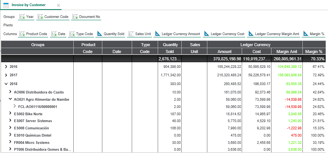The height and width of the screenshot is (153, 328).
Task: Click the Margin Amt column header
Action: point(286,52)
